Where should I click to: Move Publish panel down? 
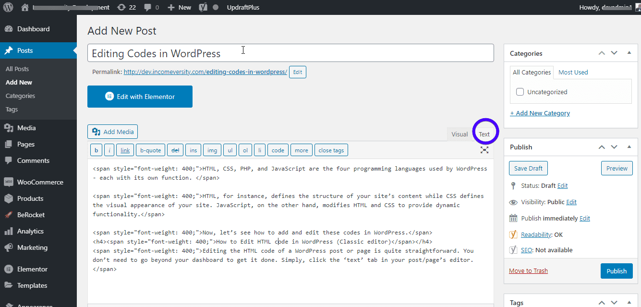click(x=614, y=147)
